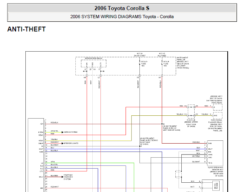Click the 'RED/BLK' label at pin 2
This screenshot has height=192, width=245.
(x=54, y=123)
